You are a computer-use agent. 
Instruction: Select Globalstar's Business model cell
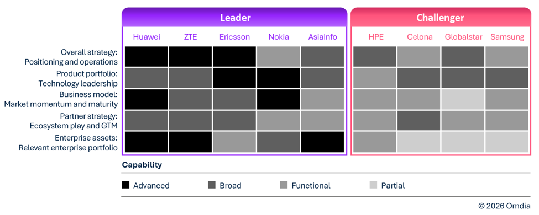coord(463,99)
